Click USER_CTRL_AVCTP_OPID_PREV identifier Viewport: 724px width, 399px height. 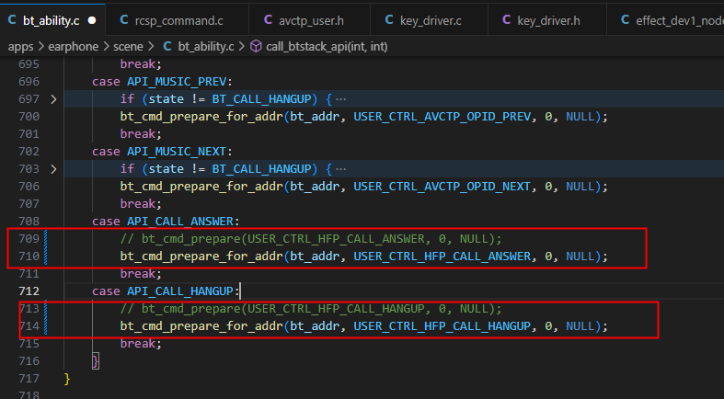click(442, 117)
